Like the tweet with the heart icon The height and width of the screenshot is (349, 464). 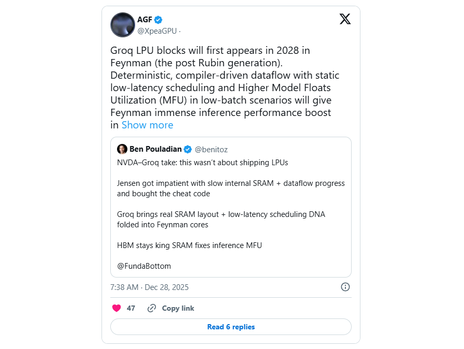point(117,308)
